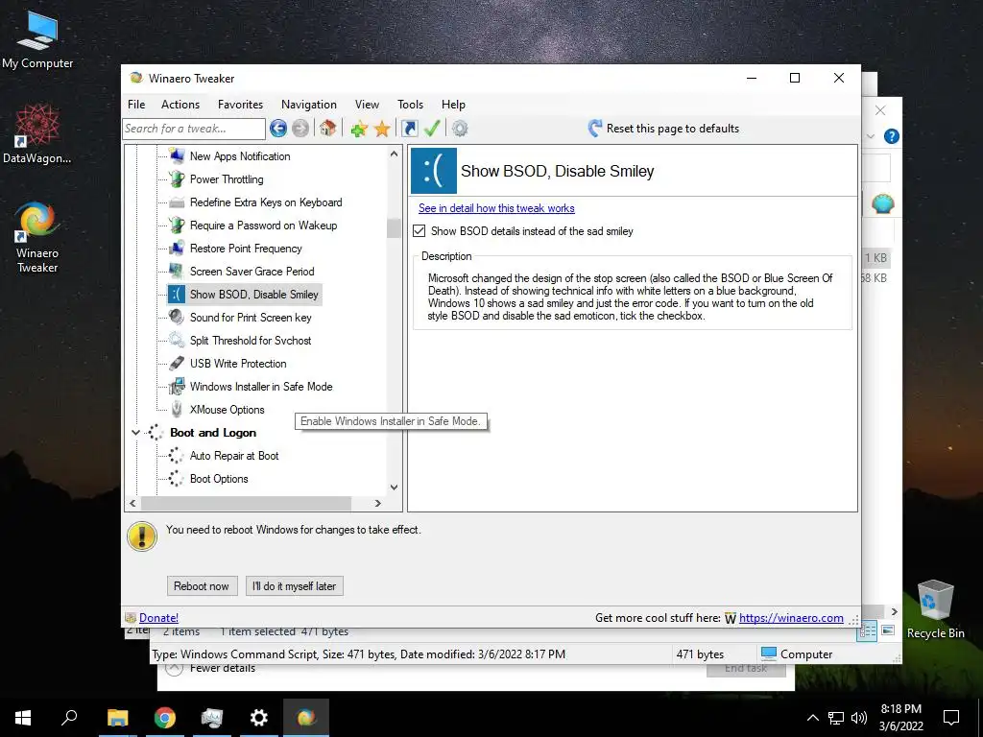983x737 pixels.
Task: Add this tweak to favorites (green plus star)
Action: click(359, 130)
